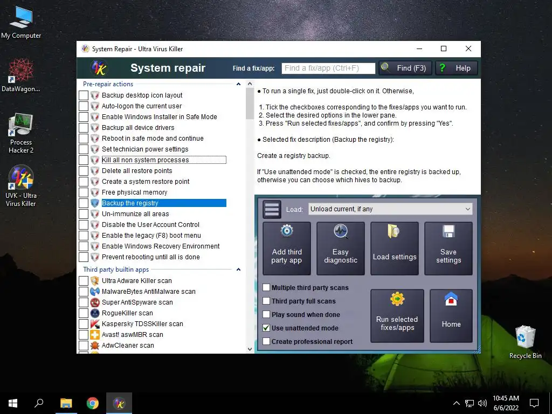Viewport: 552px width, 414px height.
Task: Tick the Backup the registry checkbox
Action: coord(84,203)
